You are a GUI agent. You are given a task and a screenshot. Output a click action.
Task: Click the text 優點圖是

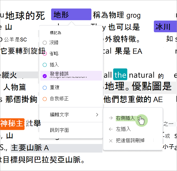pos(152,86)
